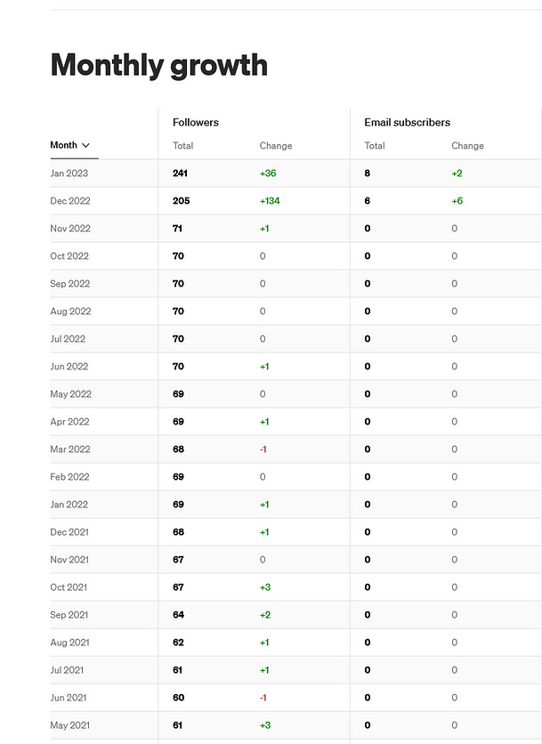Select the 241 followers total for Jan 2023

pos(178,173)
